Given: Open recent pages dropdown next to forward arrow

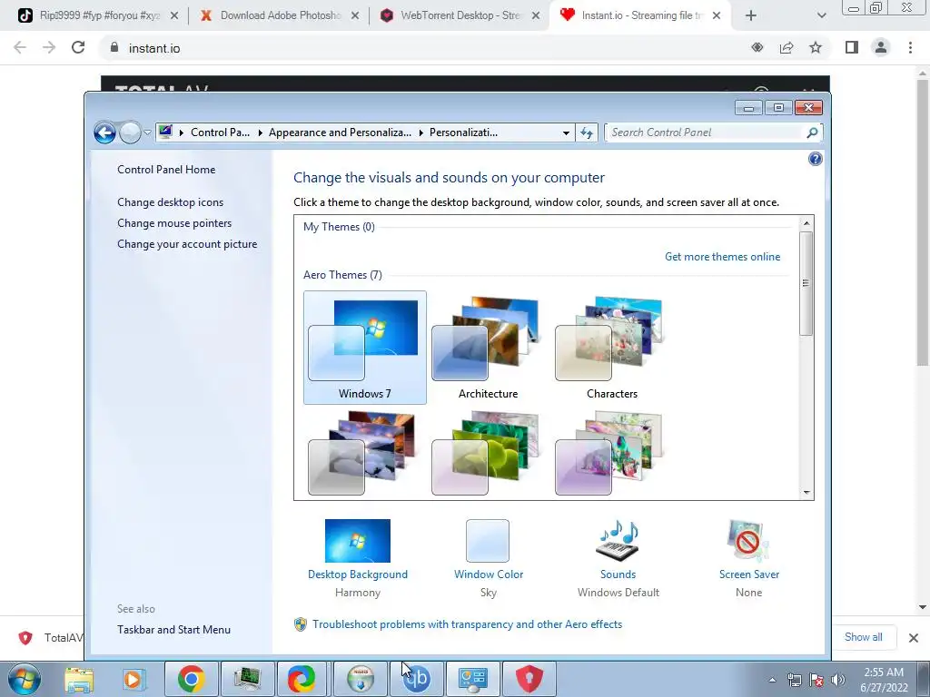Looking at the screenshot, I should [x=147, y=133].
